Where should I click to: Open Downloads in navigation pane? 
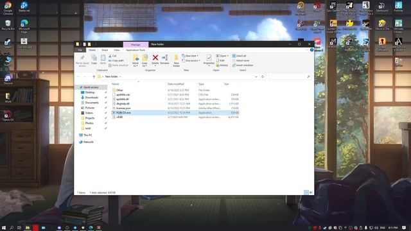pyautogui.click(x=91, y=98)
